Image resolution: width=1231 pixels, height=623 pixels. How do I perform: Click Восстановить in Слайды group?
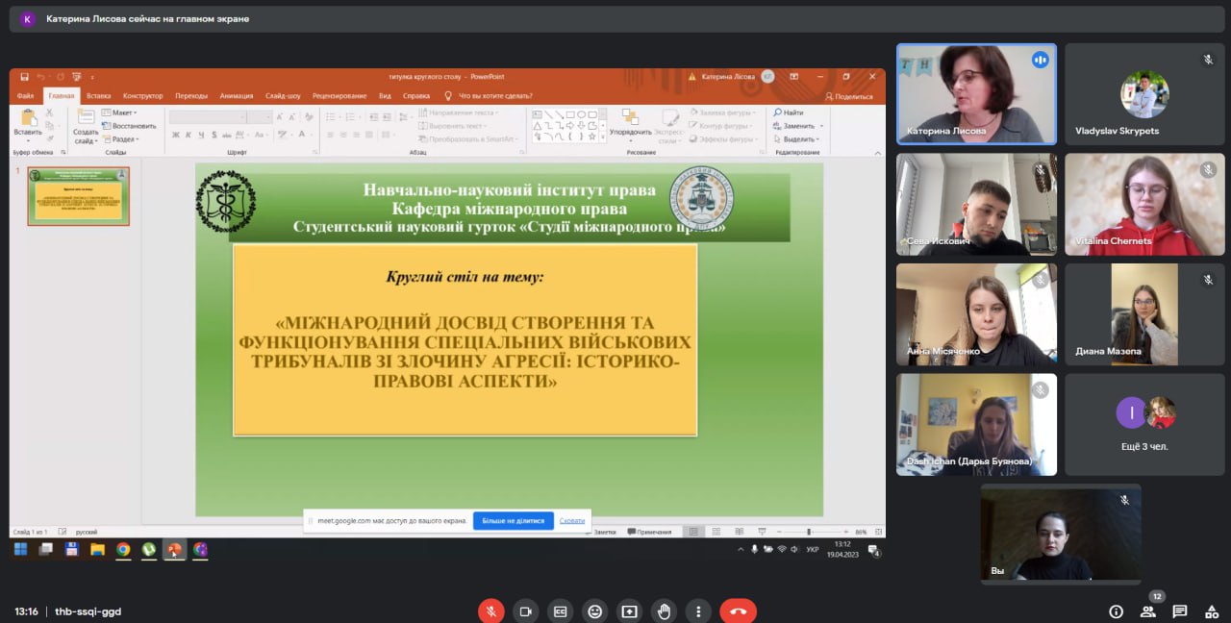pos(129,126)
